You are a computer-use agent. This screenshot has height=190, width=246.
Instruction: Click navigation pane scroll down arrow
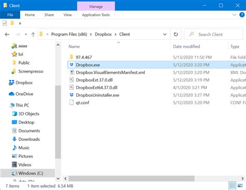tap(58, 179)
